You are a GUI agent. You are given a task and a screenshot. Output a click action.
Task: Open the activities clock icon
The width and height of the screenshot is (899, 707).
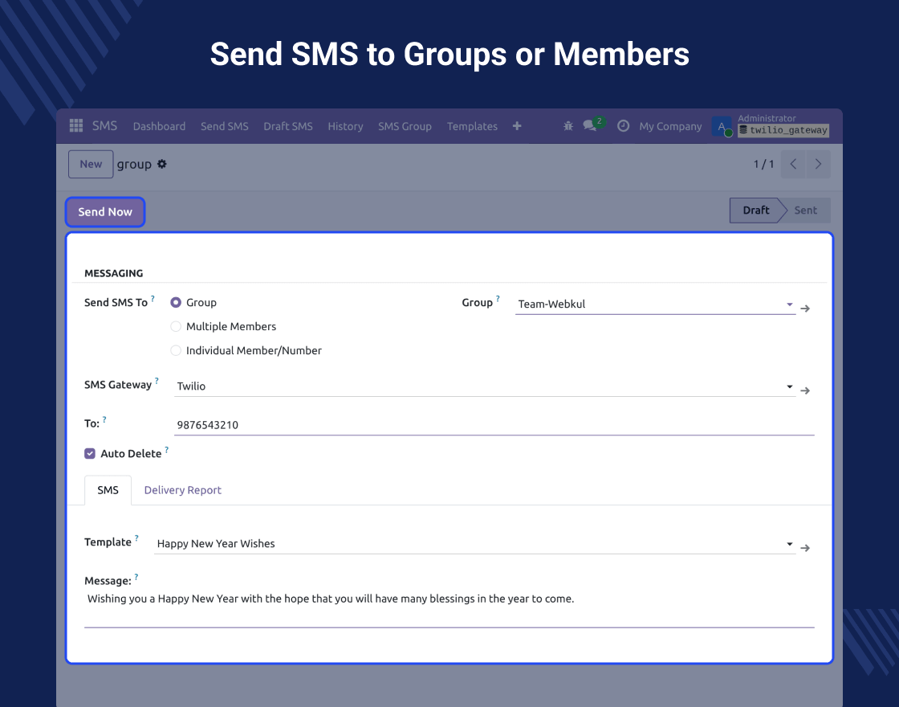623,125
